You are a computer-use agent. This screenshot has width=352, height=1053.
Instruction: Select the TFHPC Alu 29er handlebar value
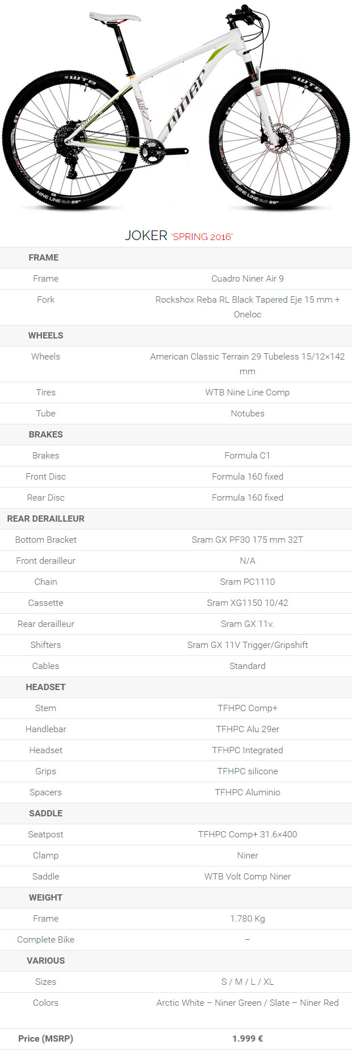pos(248,729)
